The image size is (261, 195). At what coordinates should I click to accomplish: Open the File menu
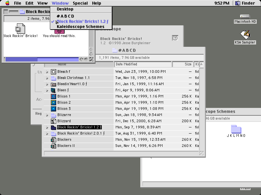[x=18, y=3]
